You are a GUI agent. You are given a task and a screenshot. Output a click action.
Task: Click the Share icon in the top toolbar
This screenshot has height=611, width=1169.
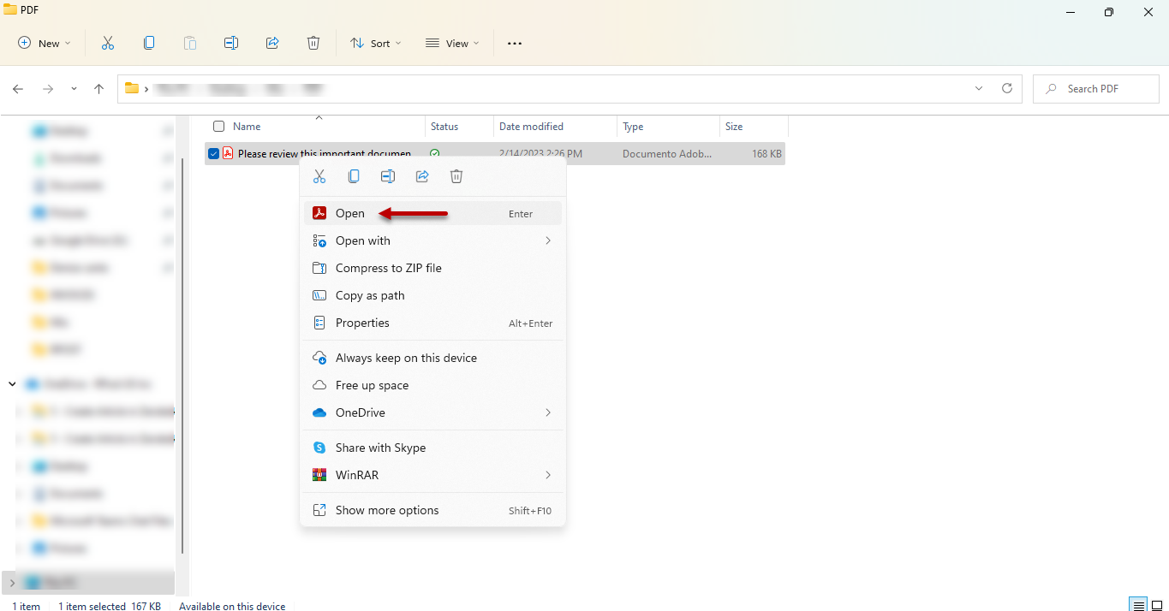pos(272,43)
